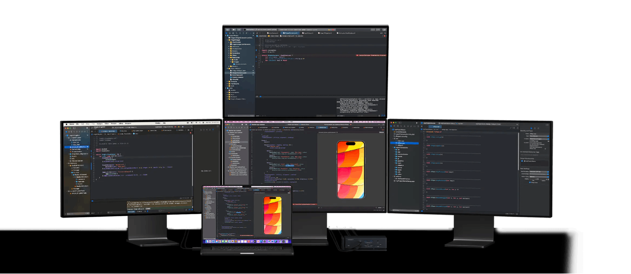Collapse src folder in right monitor navigator
This screenshot has height=274, width=631.
coord(393,138)
